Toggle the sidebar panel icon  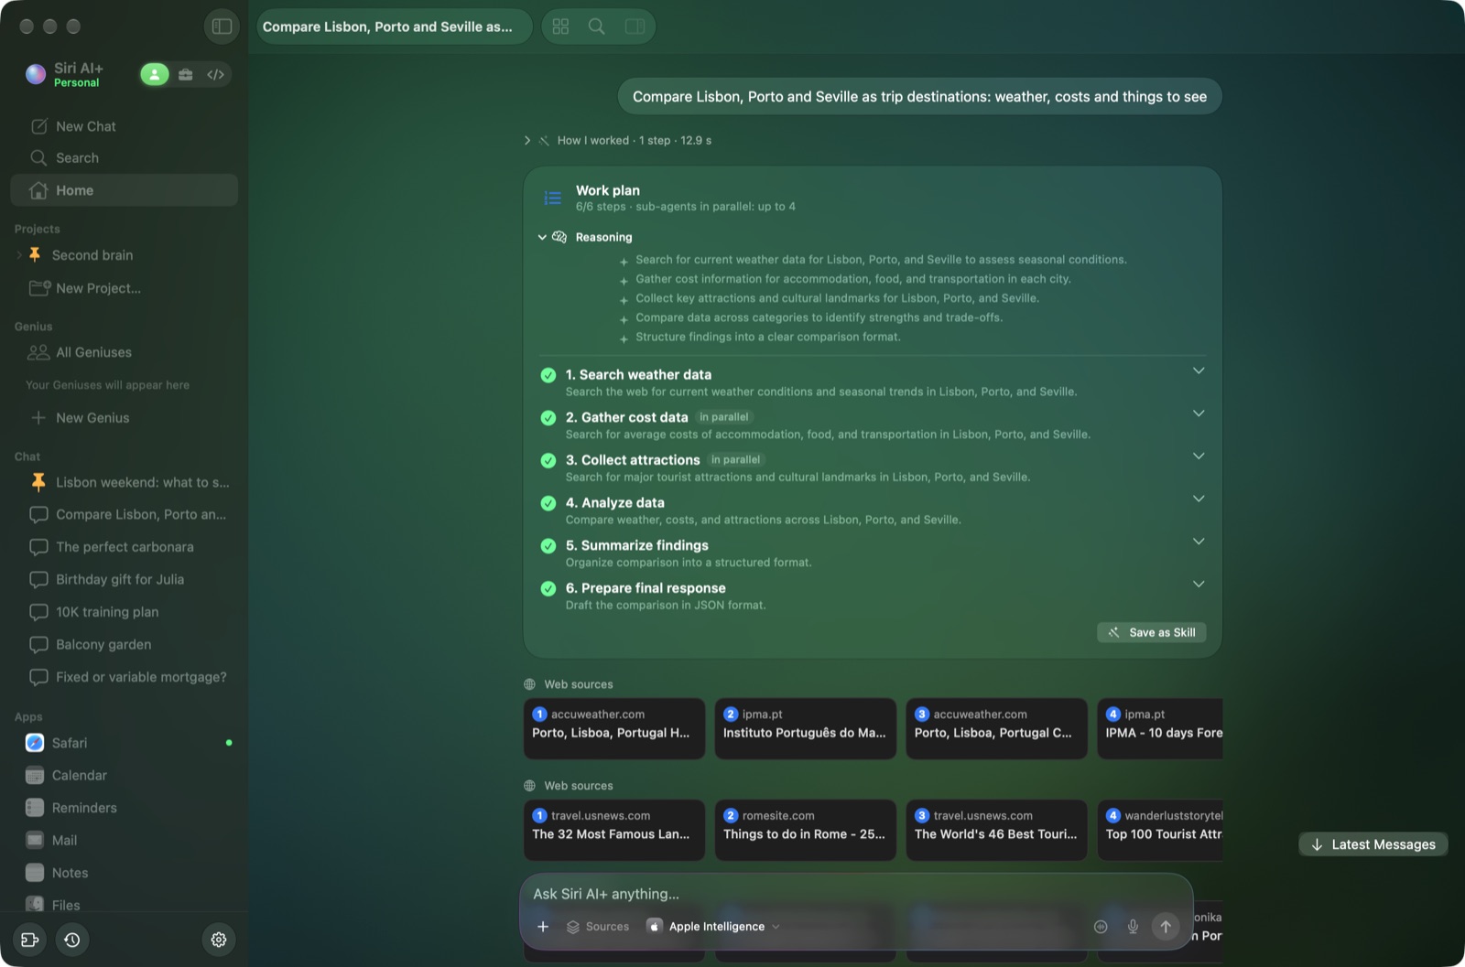click(x=222, y=27)
